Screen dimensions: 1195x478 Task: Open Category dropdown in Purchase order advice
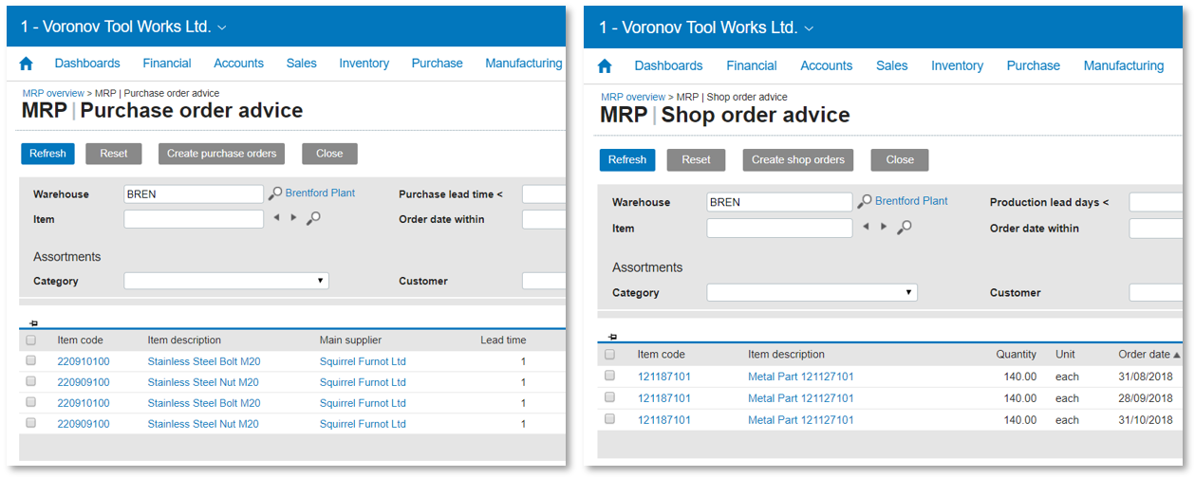click(x=226, y=281)
